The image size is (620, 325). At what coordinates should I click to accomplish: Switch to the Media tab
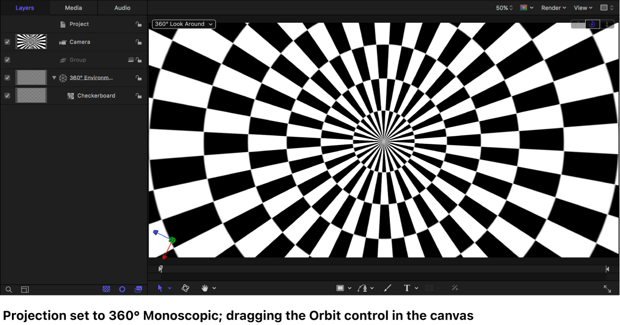(x=72, y=8)
